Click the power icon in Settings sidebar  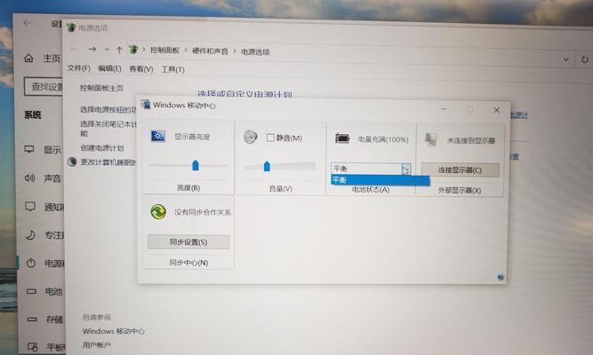[31, 264]
